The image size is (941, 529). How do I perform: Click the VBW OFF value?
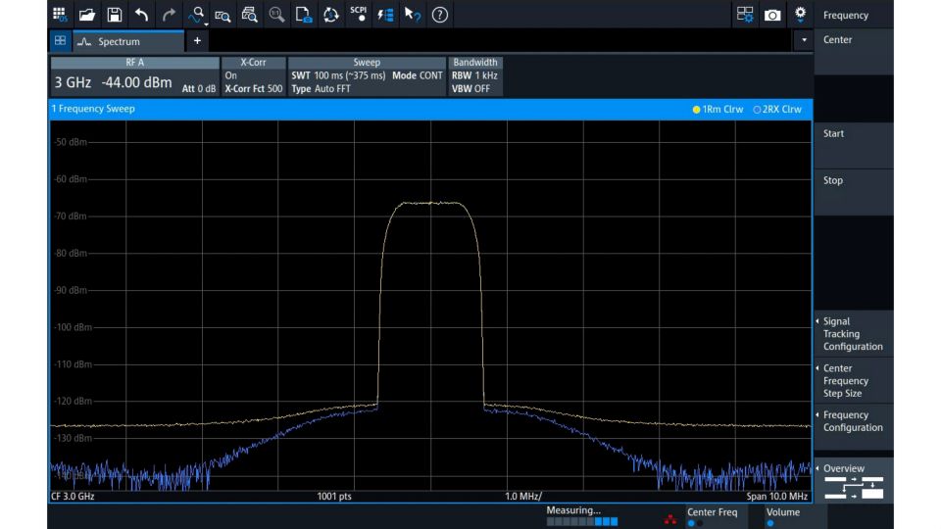coord(471,89)
